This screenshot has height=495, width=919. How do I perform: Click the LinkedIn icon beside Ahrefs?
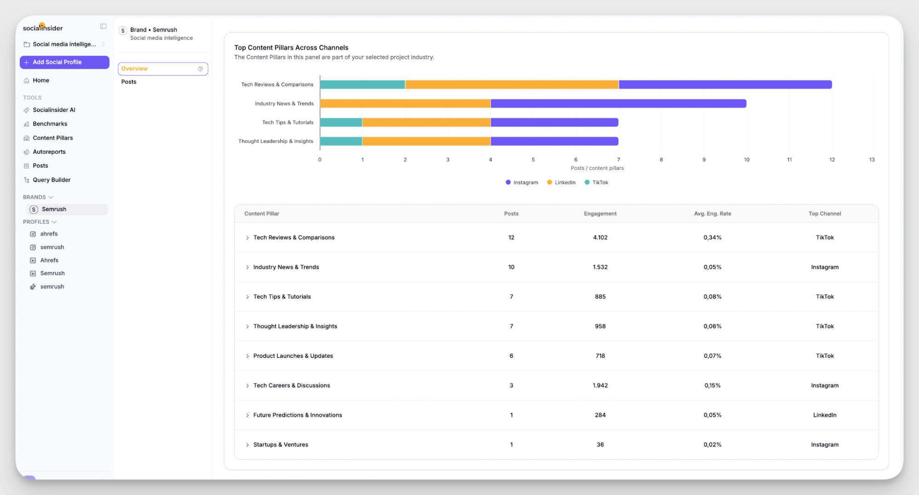(x=33, y=260)
